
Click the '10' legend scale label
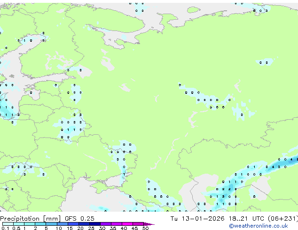tap(59, 228)
